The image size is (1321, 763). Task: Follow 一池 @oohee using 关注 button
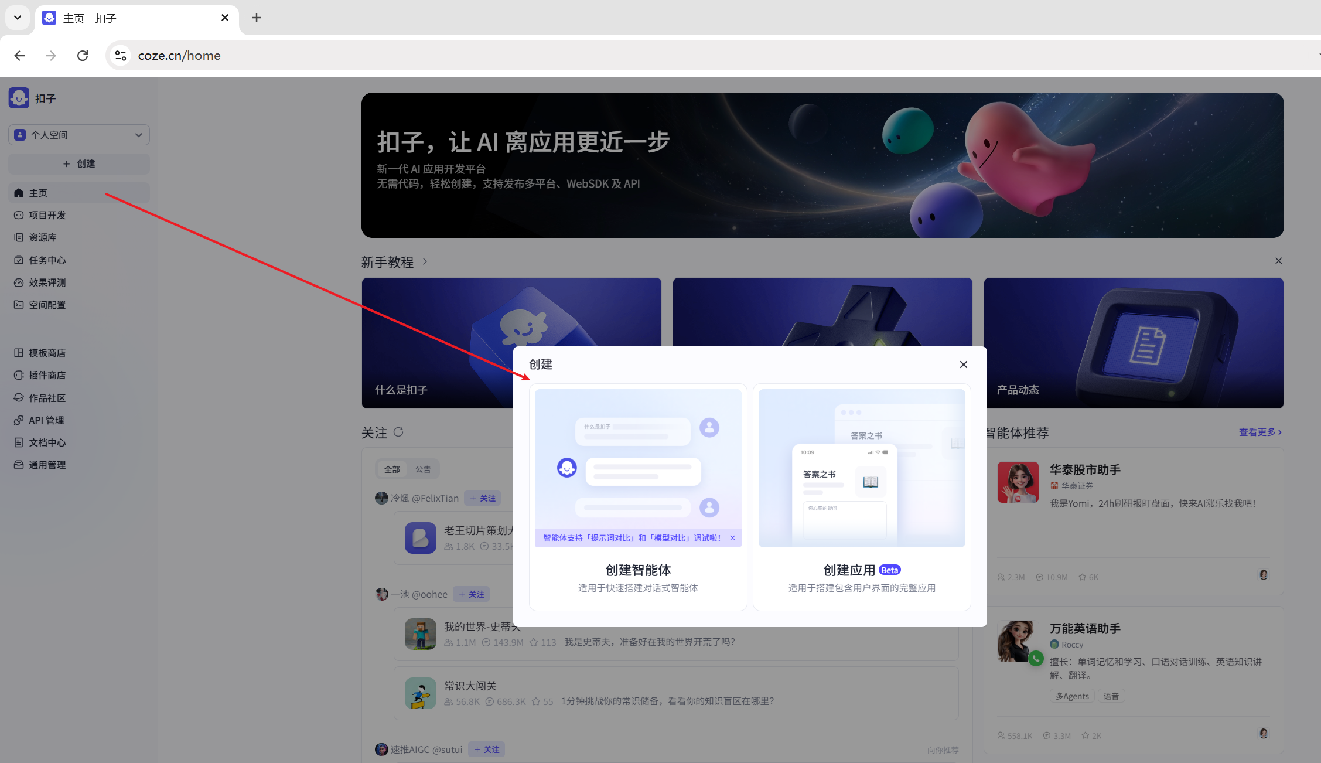471,594
